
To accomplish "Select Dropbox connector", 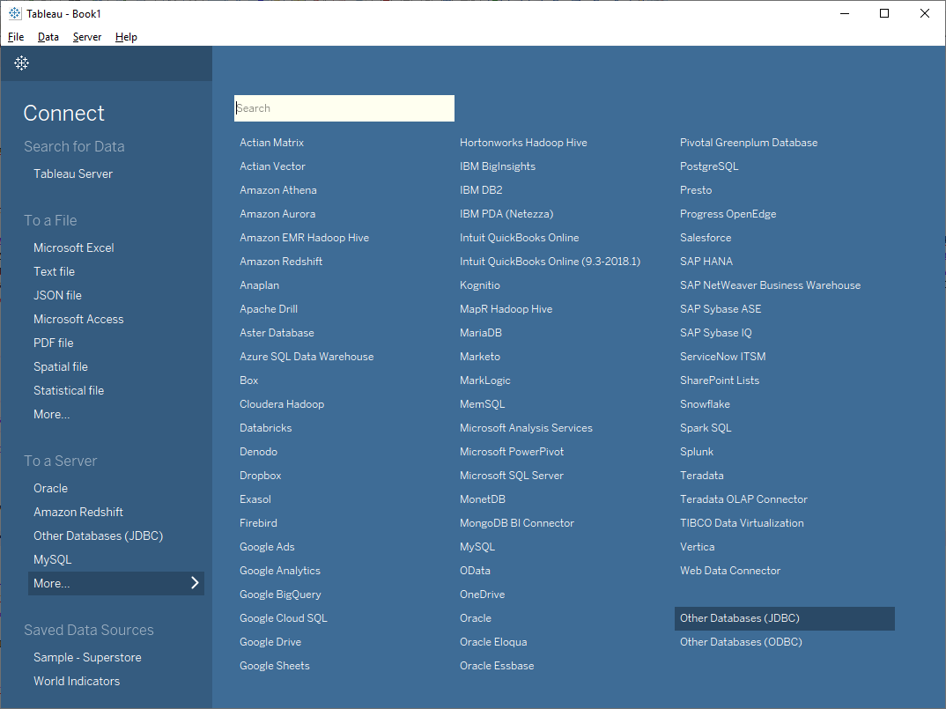I will pyautogui.click(x=261, y=476).
